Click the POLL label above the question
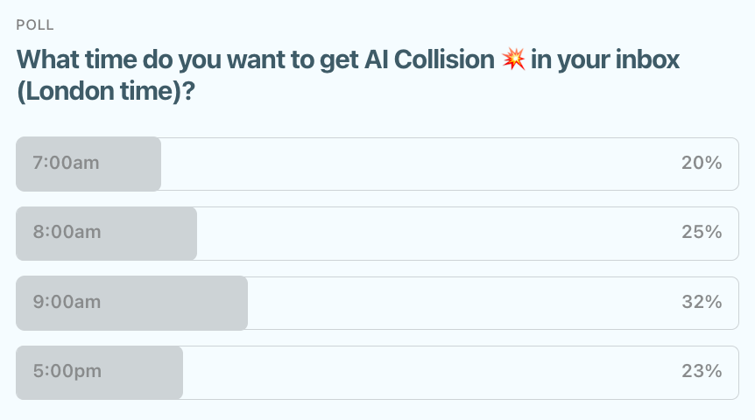755x420 pixels. (x=35, y=25)
